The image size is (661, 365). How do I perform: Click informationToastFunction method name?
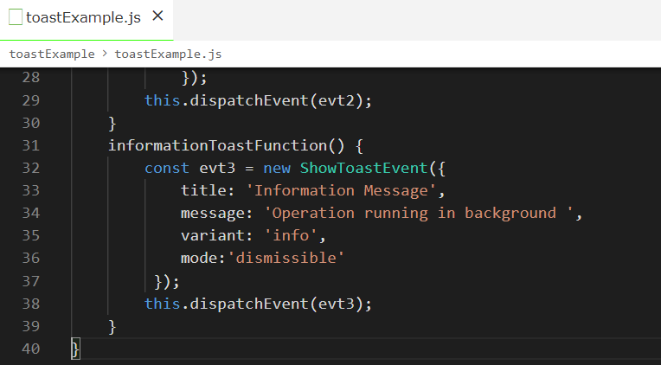(x=217, y=146)
